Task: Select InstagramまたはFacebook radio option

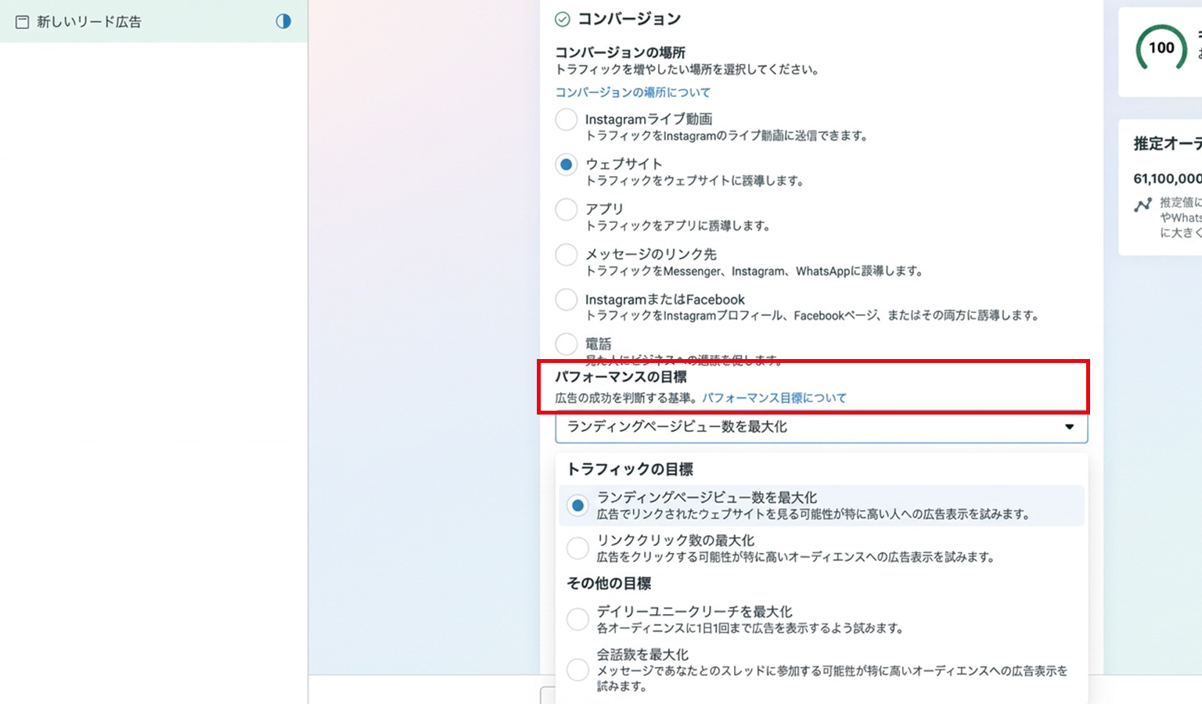Action: pos(566,300)
